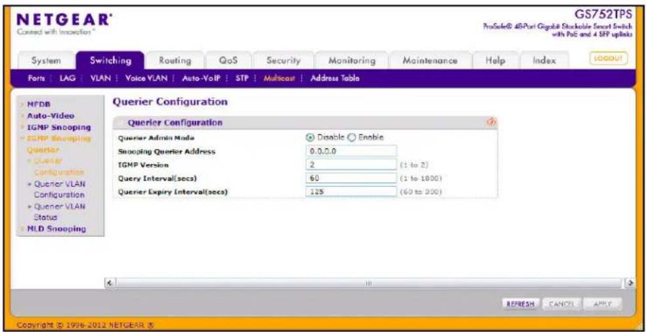Open the Voice VLAN submenu

click(146, 78)
